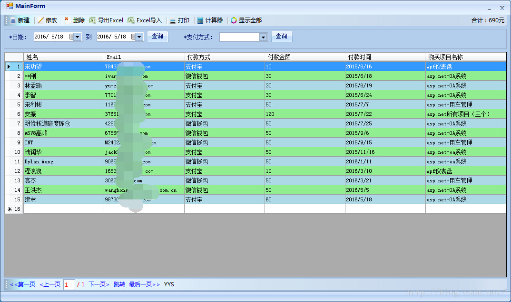Go to 上一页 previous page link

point(50,284)
